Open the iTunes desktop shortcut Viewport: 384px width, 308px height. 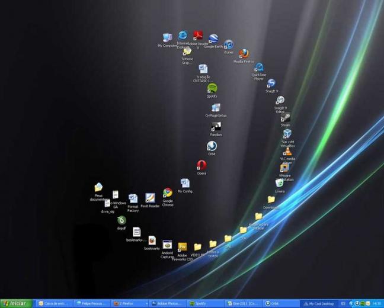[x=229, y=44]
